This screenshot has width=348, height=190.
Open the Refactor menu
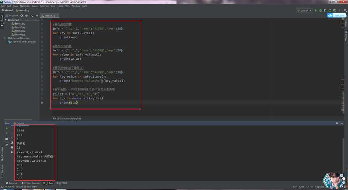(44, 6)
